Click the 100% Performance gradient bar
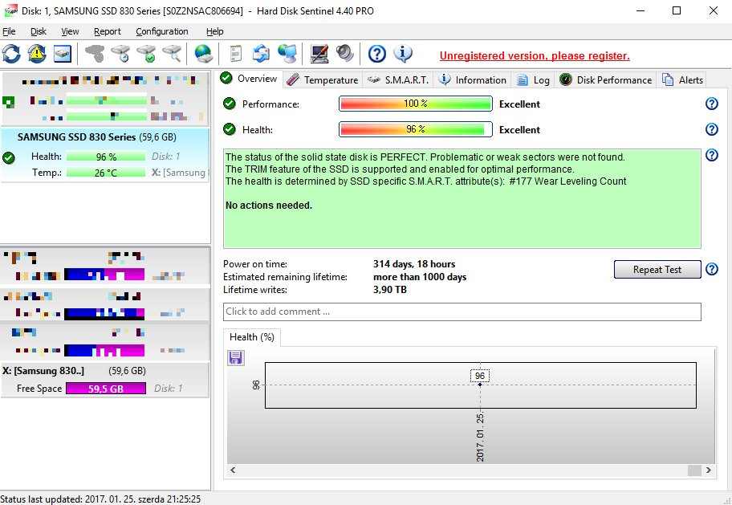Screen dimensions: 732x505 pyautogui.click(x=416, y=104)
